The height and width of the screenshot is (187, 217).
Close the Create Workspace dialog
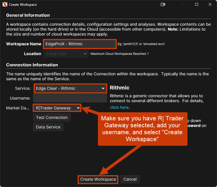tap(209, 5)
